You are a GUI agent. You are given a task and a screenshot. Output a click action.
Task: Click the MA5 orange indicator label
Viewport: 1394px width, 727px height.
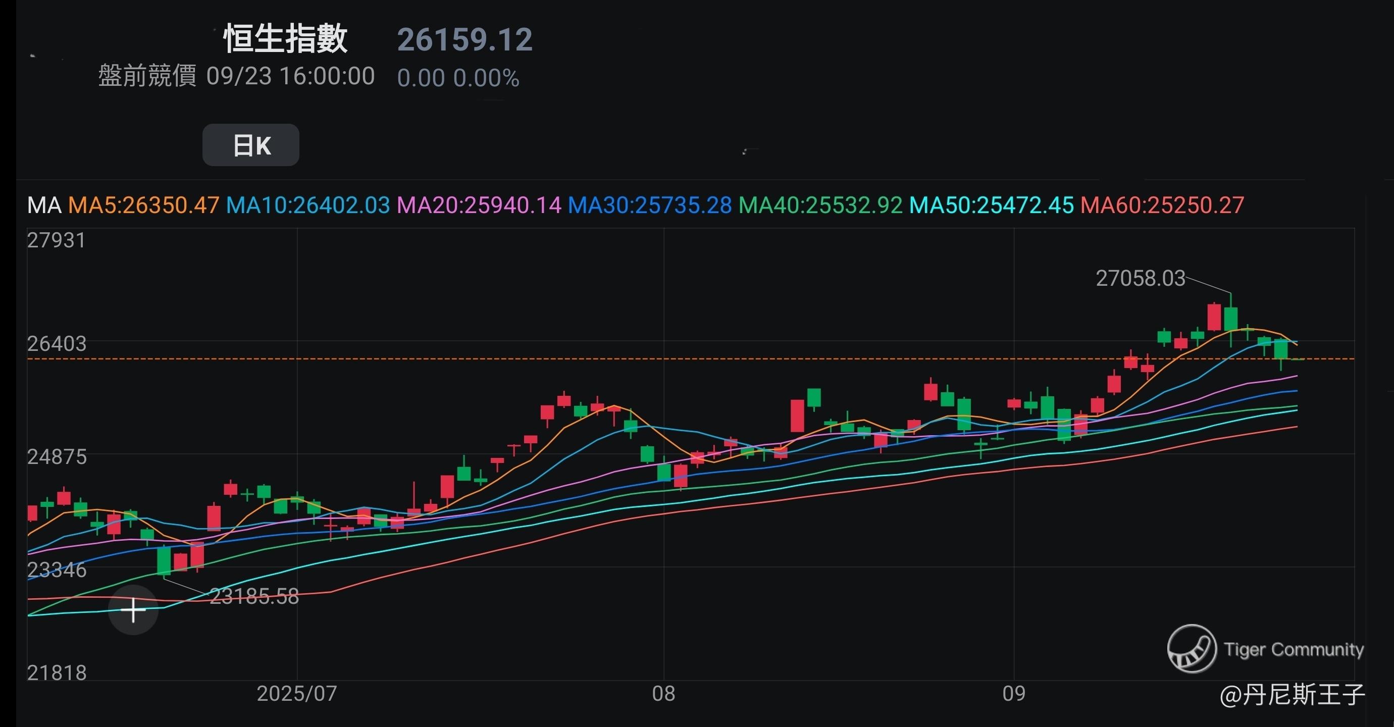click(x=143, y=205)
